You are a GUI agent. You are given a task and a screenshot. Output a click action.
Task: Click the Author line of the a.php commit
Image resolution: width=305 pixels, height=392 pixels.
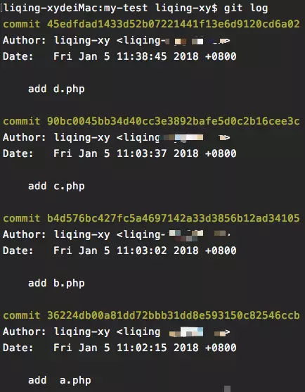point(117,331)
